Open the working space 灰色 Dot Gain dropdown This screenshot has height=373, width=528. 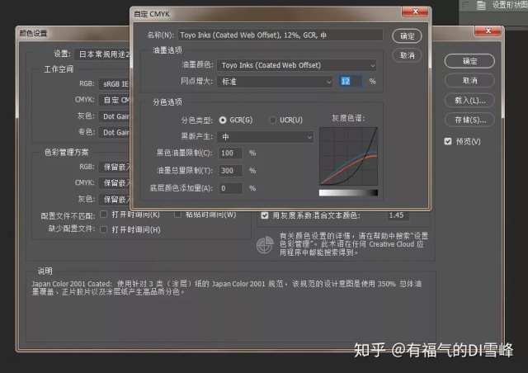pyautogui.click(x=115, y=116)
